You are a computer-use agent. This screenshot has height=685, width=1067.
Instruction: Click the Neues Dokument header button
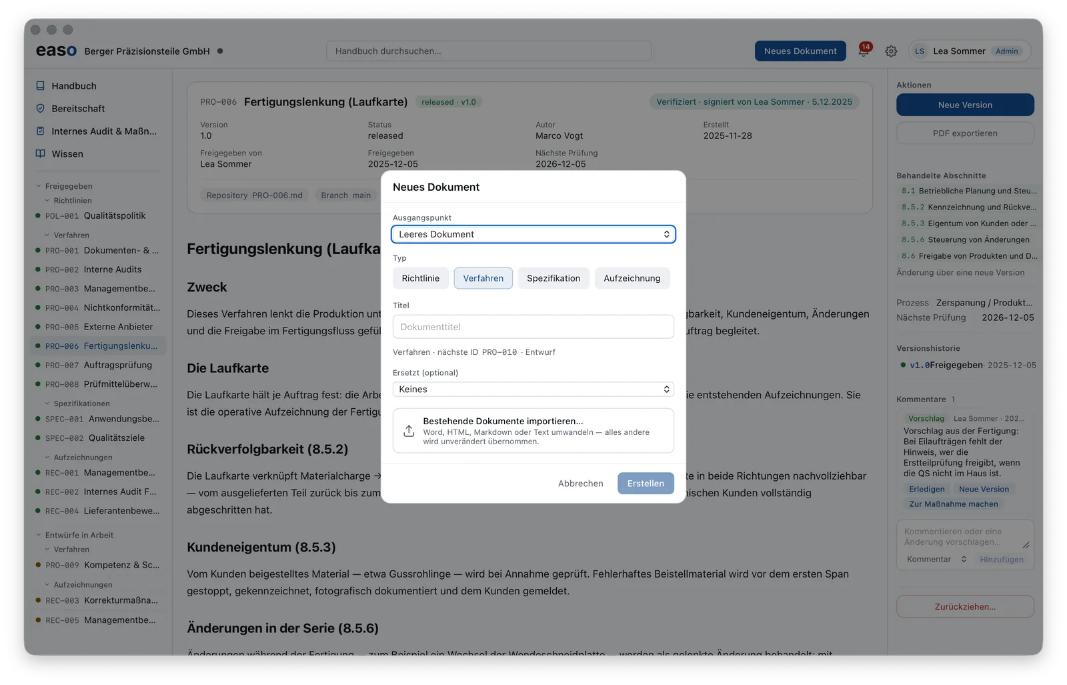tap(800, 51)
